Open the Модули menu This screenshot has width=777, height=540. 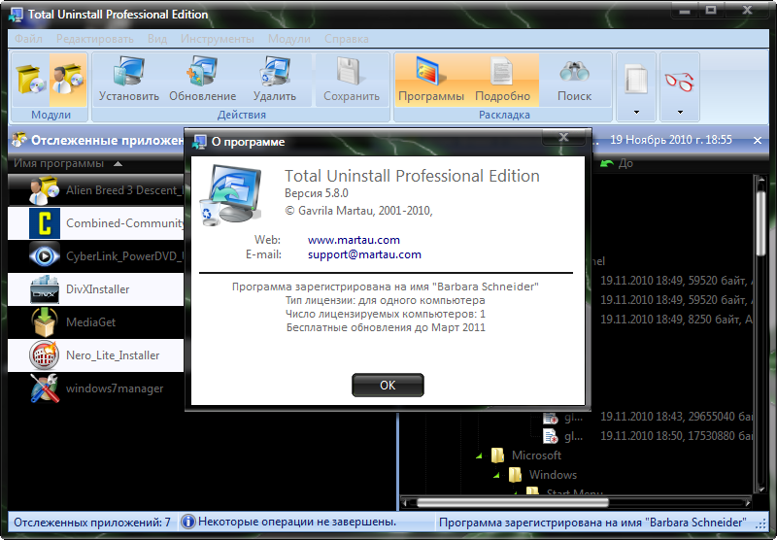[x=289, y=39]
